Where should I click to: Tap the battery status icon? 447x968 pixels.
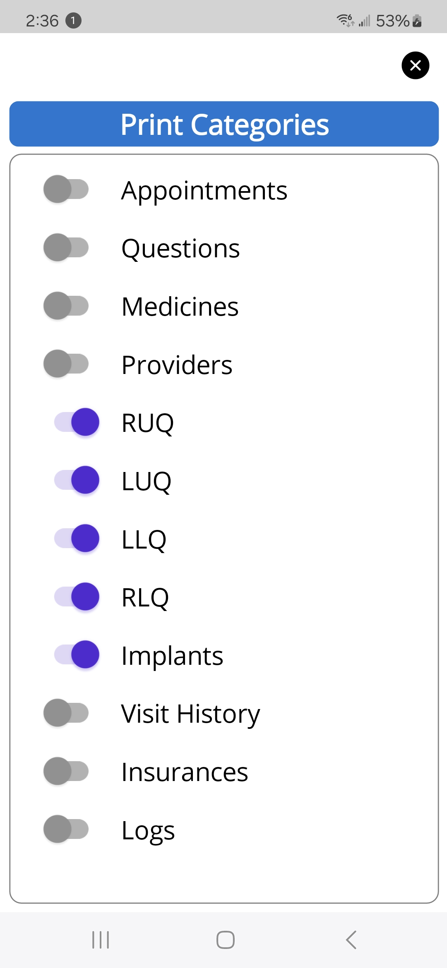pos(417,21)
